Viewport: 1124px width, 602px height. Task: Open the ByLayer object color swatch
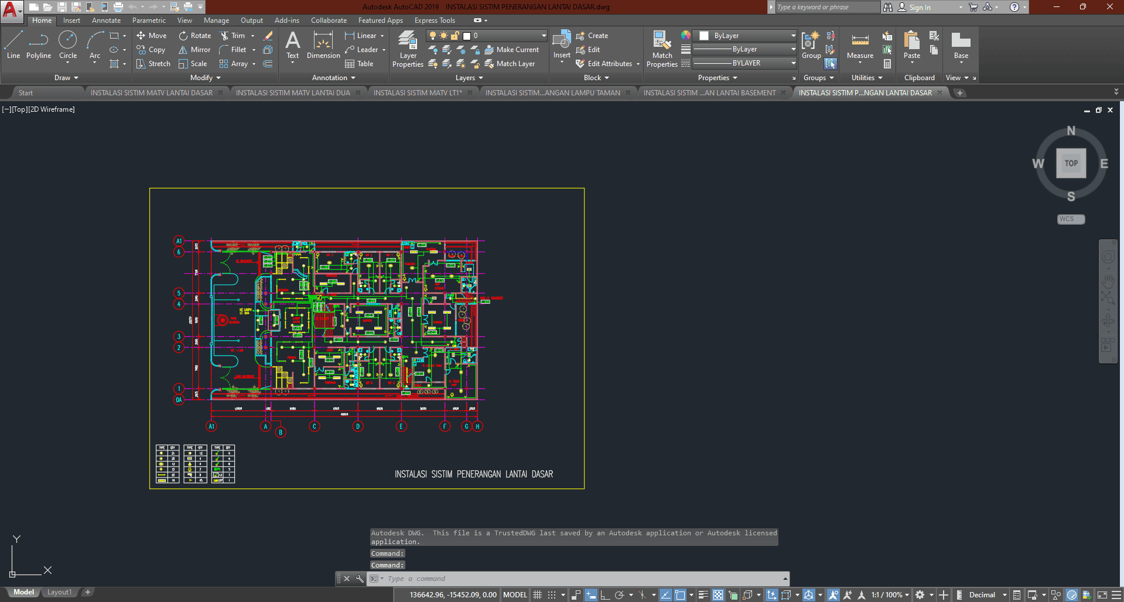pyautogui.click(x=704, y=36)
